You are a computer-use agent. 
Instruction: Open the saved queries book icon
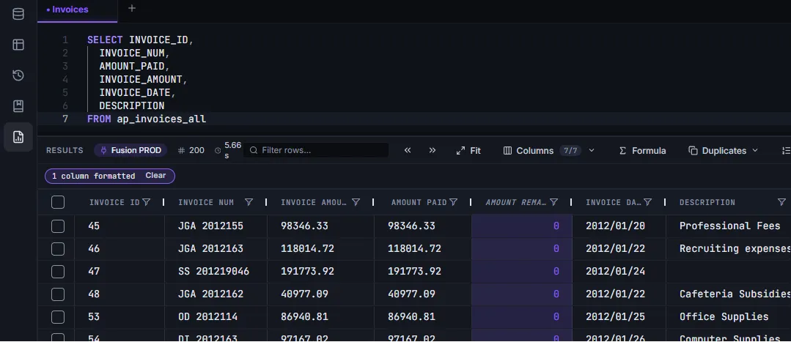(x=18, y=106)
